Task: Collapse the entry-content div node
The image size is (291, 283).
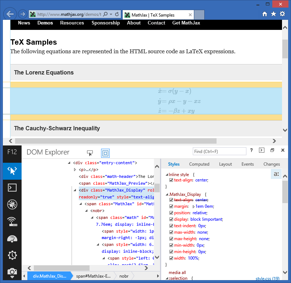Action: click(69, 162)
